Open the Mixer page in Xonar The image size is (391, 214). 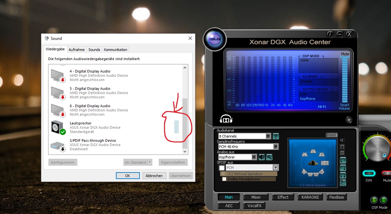point(256,197)
